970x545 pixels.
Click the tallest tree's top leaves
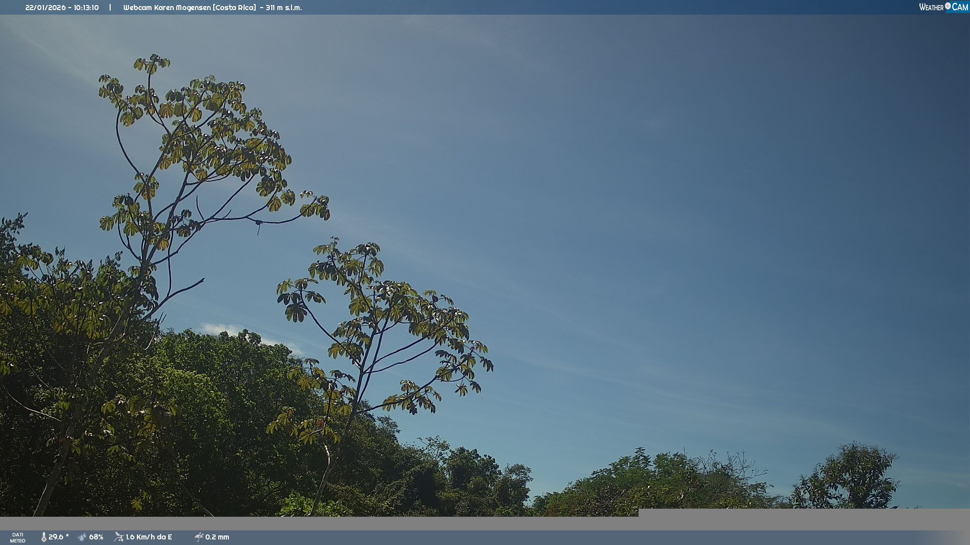pos(152,64)
